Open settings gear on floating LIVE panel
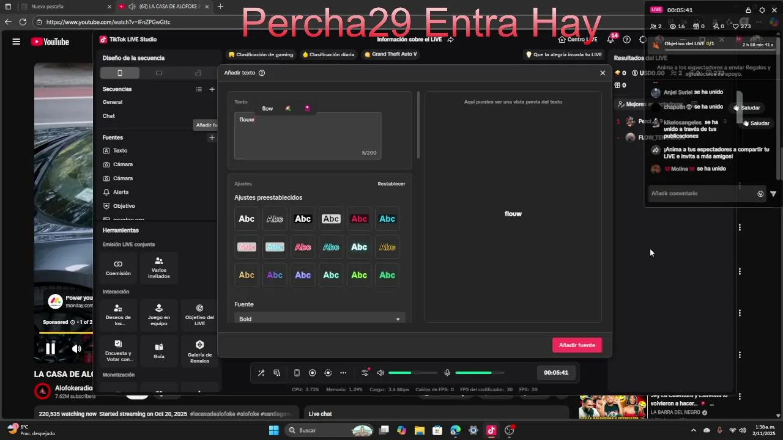The height and width of the screenshot is (440, 783). (762, 10)
